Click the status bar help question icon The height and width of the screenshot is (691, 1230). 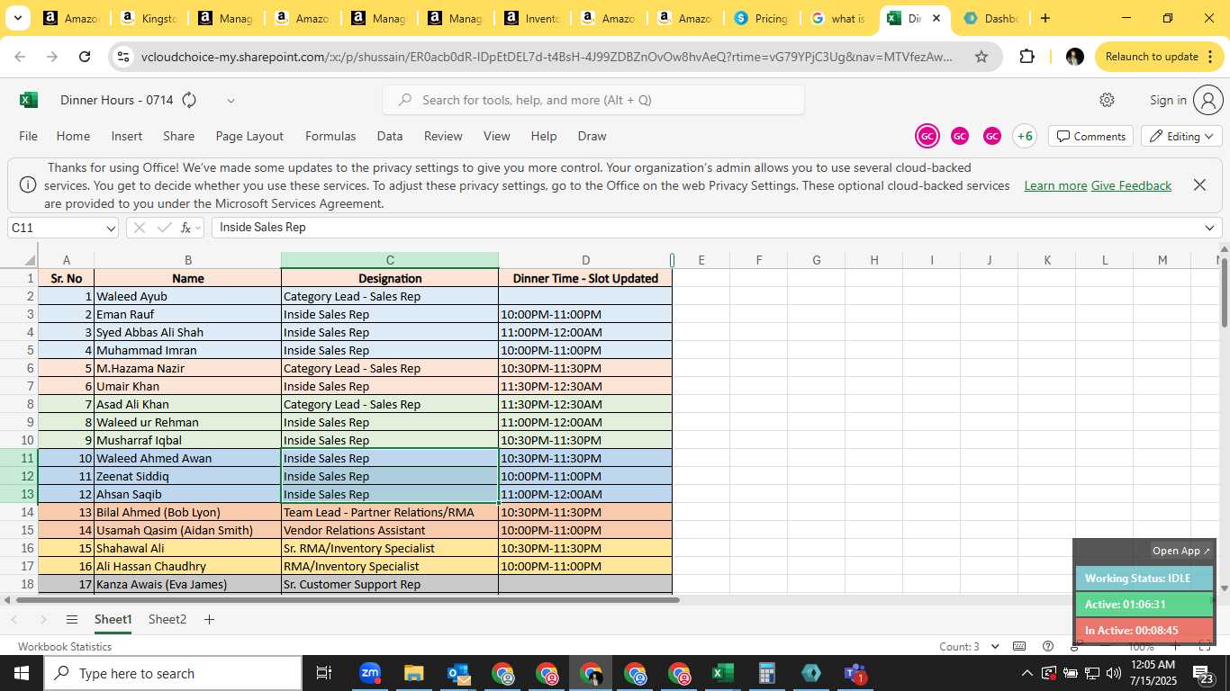coord(1047,646)
